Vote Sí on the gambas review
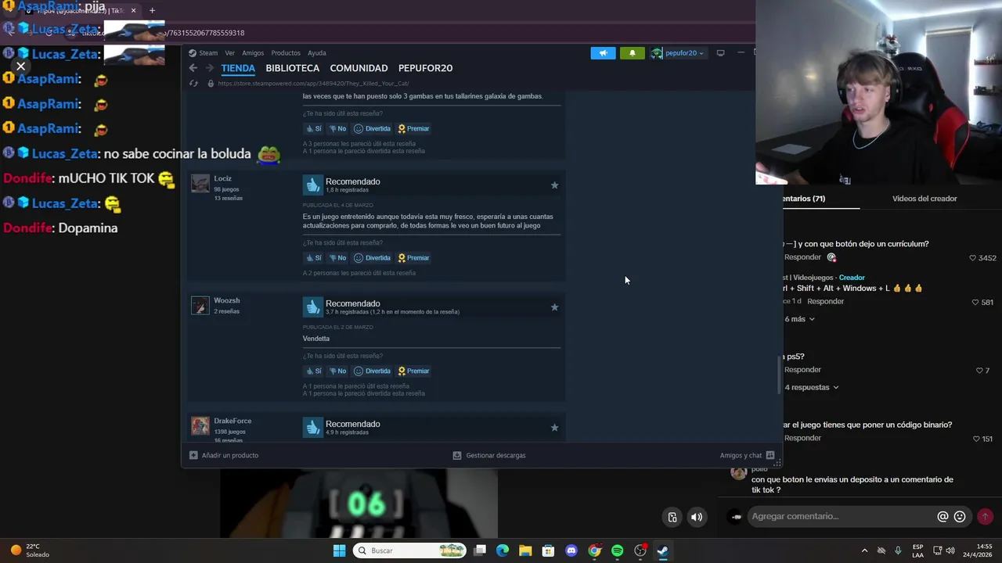1002x563 pixels. (314, 129)
